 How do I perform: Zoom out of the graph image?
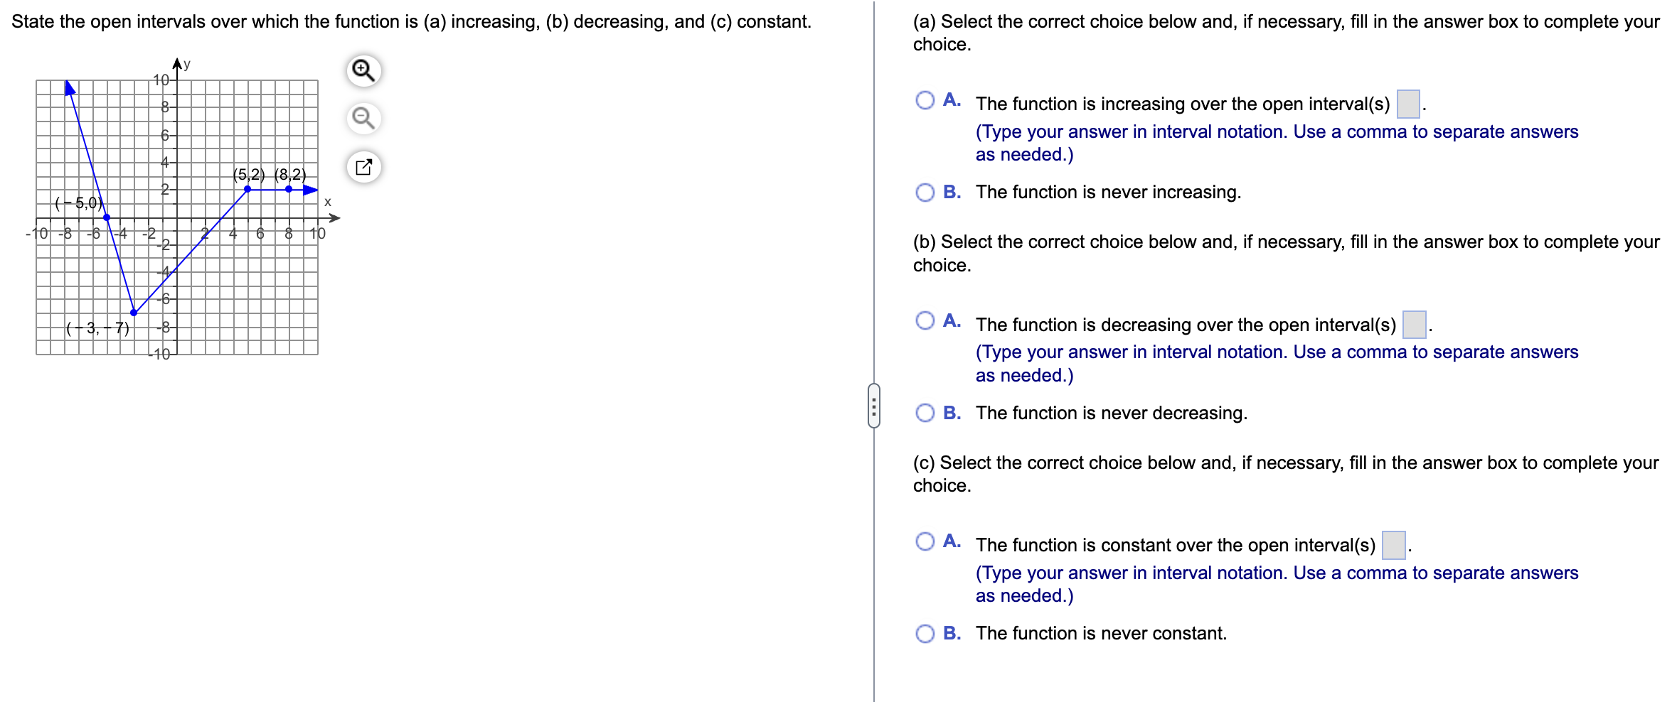tap(363, 118)
